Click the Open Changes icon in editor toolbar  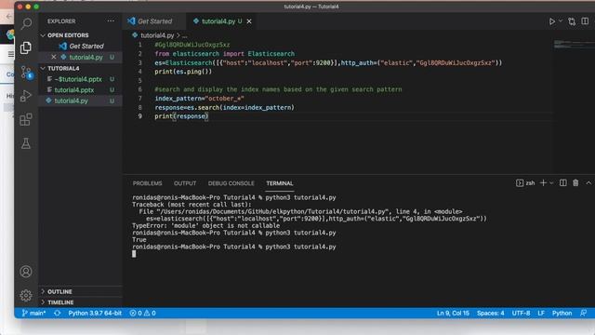(572, 21)
